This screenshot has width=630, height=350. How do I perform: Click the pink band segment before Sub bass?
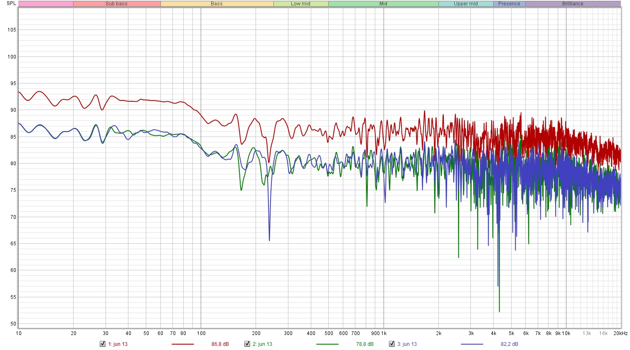46,4
